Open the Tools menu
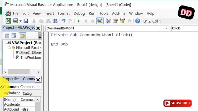Viewport: 198px width, 111px height. [x=104, y=14]
